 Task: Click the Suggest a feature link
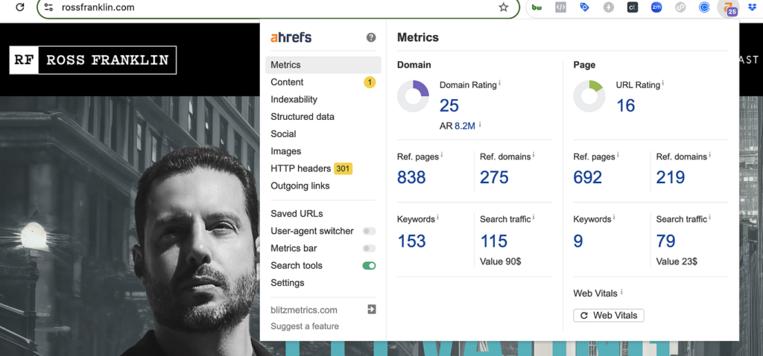pos(305,326)
